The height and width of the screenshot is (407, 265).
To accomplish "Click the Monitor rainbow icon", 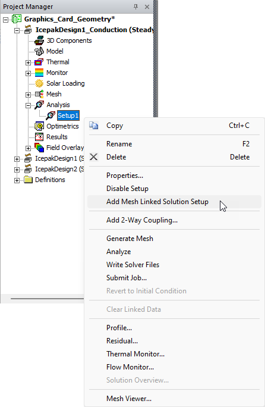I will pyautogui.click(x=39, y=73).
